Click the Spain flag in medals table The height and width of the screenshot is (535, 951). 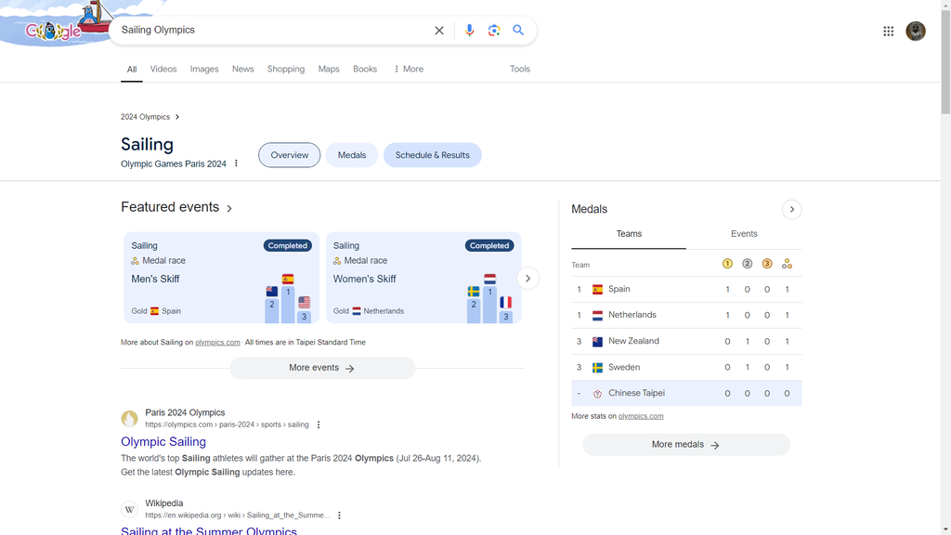point(597,290)
